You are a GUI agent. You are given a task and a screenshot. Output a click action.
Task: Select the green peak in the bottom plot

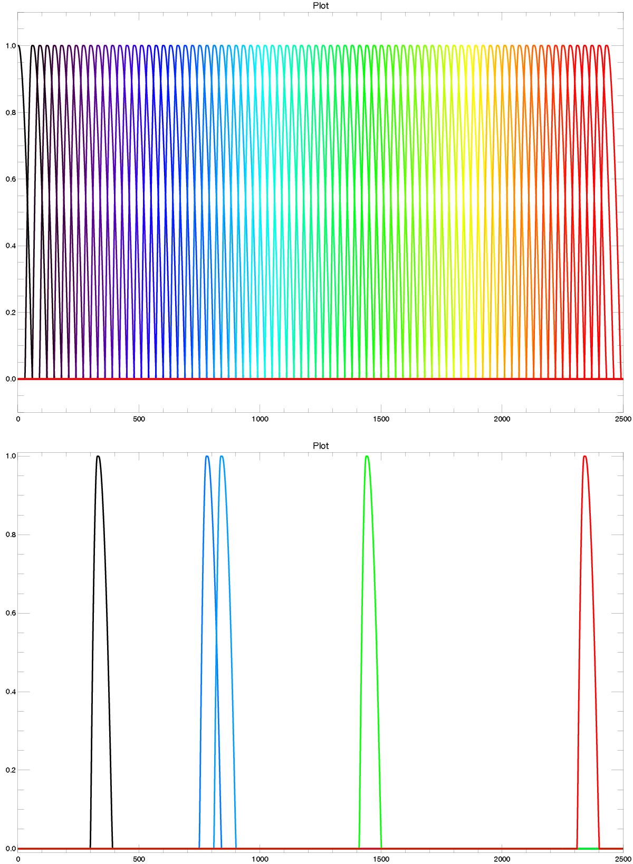pos(367,458)
